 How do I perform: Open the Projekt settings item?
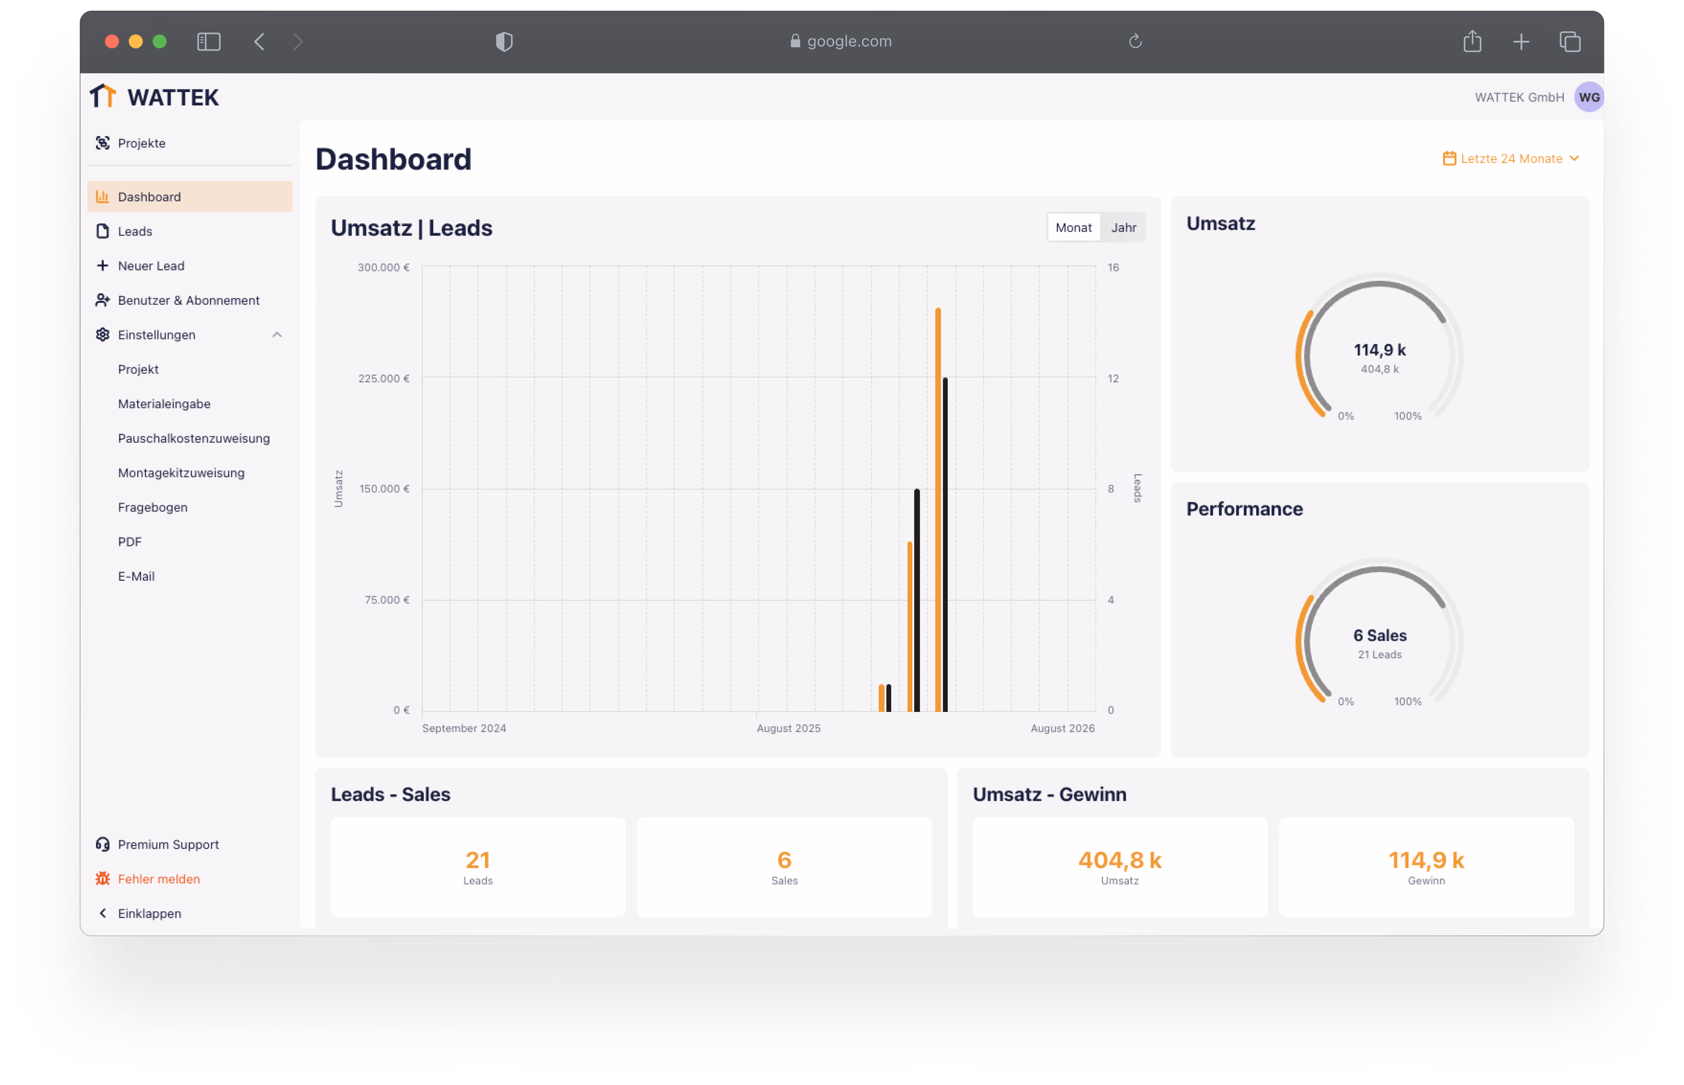coord(138,369)
